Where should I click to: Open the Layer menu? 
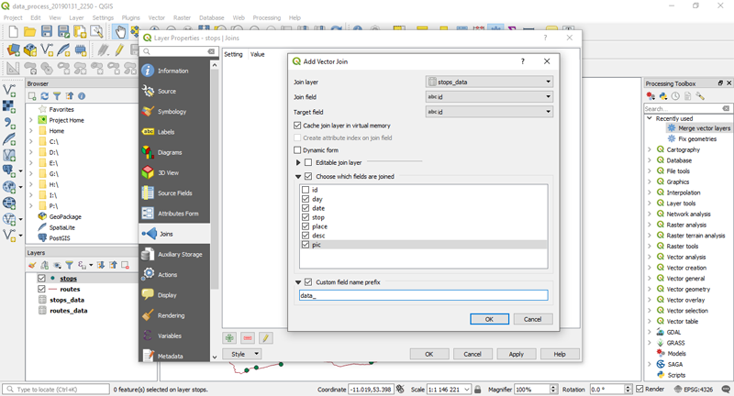pyautogui.click(x=76, y=17)
